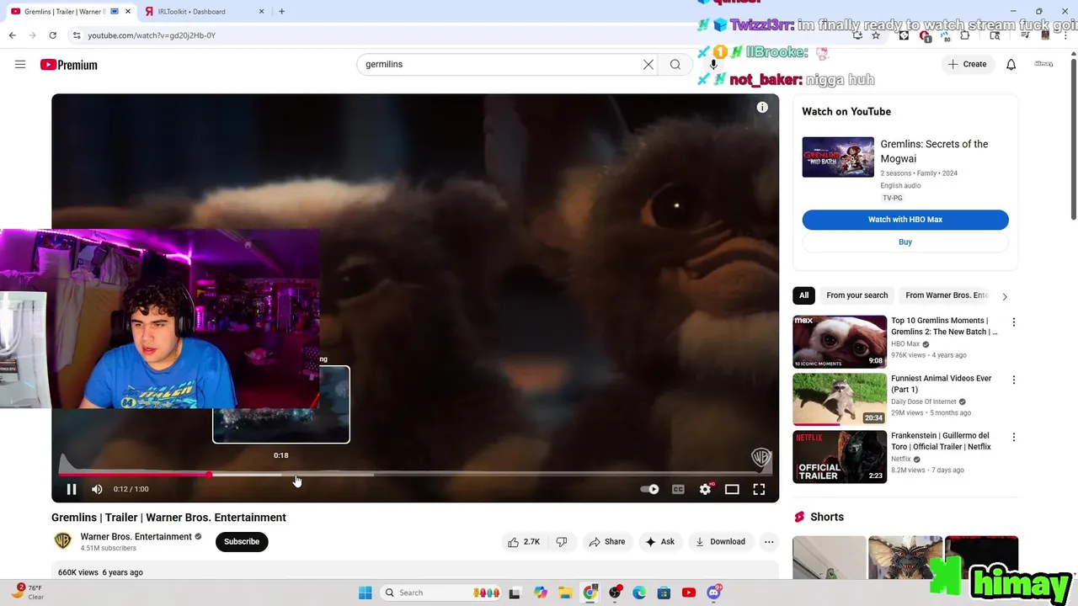The image size is (1078, 606).
Task: Go to YouTube Premium home logo
Action: 68,65
